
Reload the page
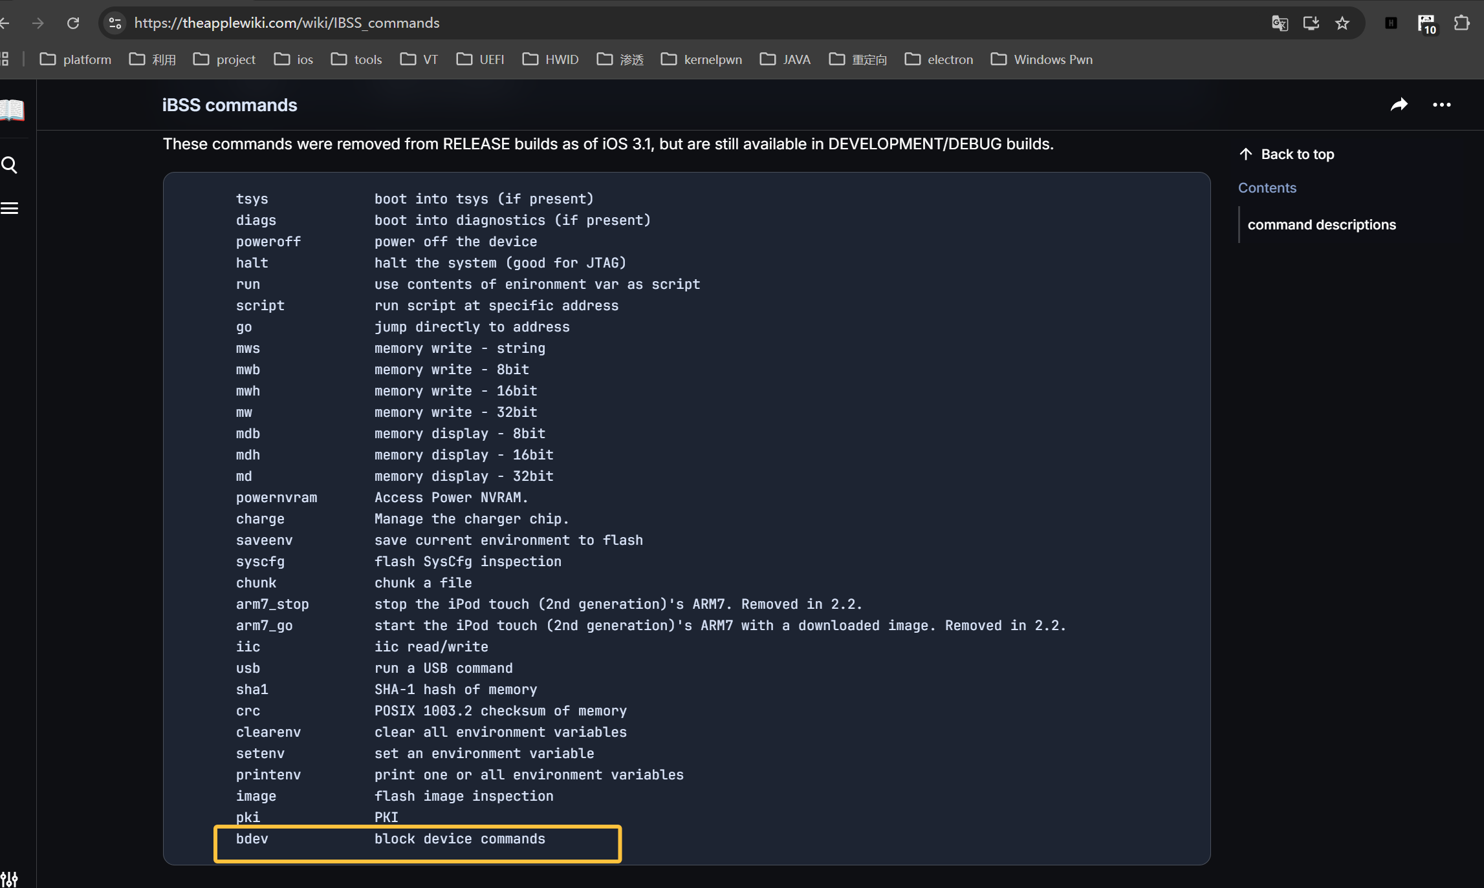[x=73, y=23]
